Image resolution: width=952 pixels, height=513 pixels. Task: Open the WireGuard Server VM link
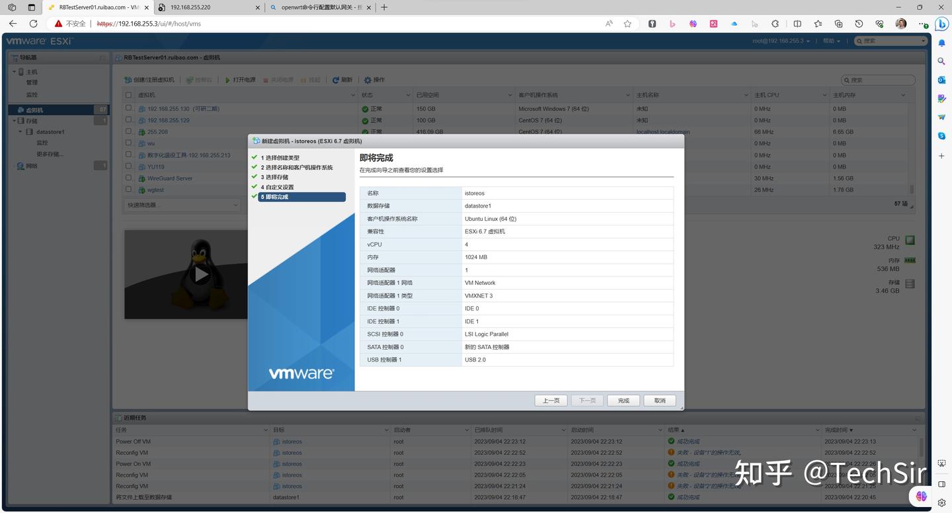170,178
